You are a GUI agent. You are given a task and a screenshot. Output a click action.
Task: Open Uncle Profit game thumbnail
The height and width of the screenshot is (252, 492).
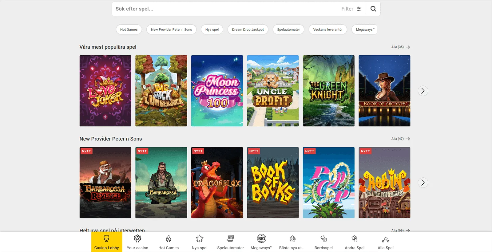pyautogui.click(x=273, y=91)
